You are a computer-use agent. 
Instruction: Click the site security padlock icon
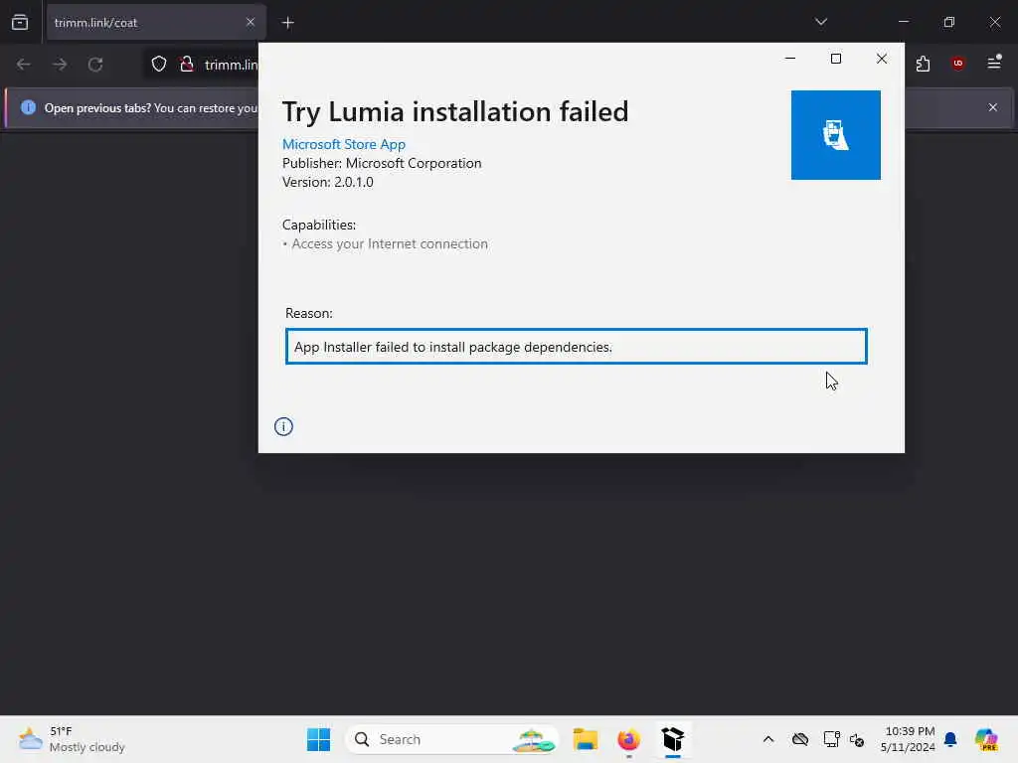tap(187, 65)
